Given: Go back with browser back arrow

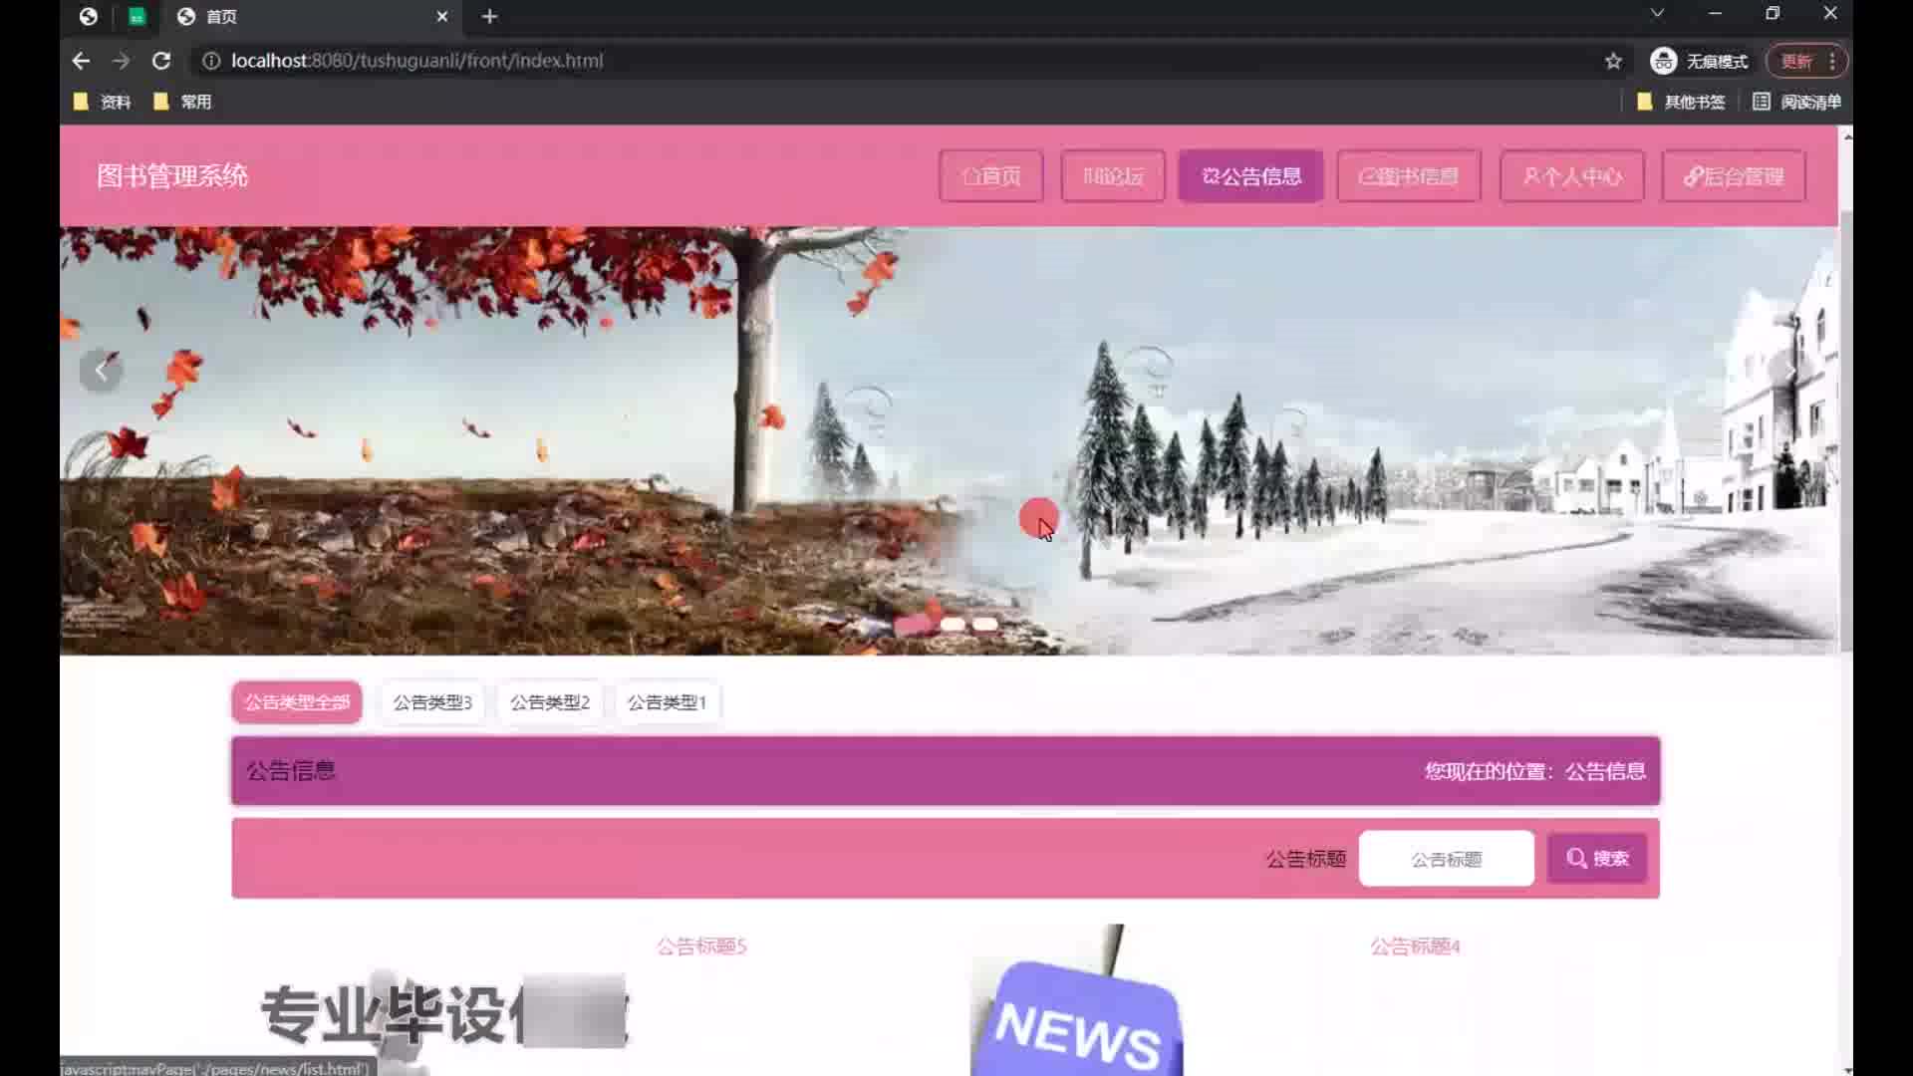Looking at the screenshot, I should [x=81, y=61].
